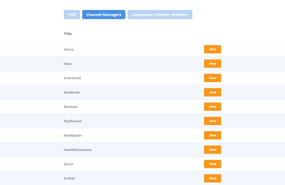
Task: View the Vioma channel manager
Action: click(x=213, y=49)
